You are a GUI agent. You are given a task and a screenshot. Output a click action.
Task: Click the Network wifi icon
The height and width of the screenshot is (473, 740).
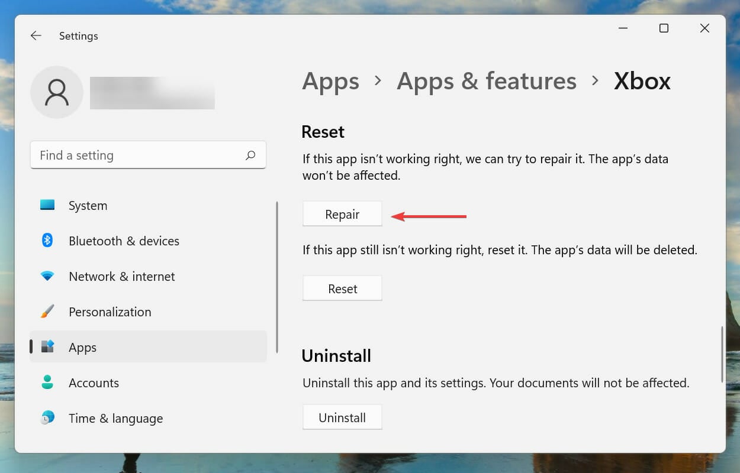click(47, 276)
